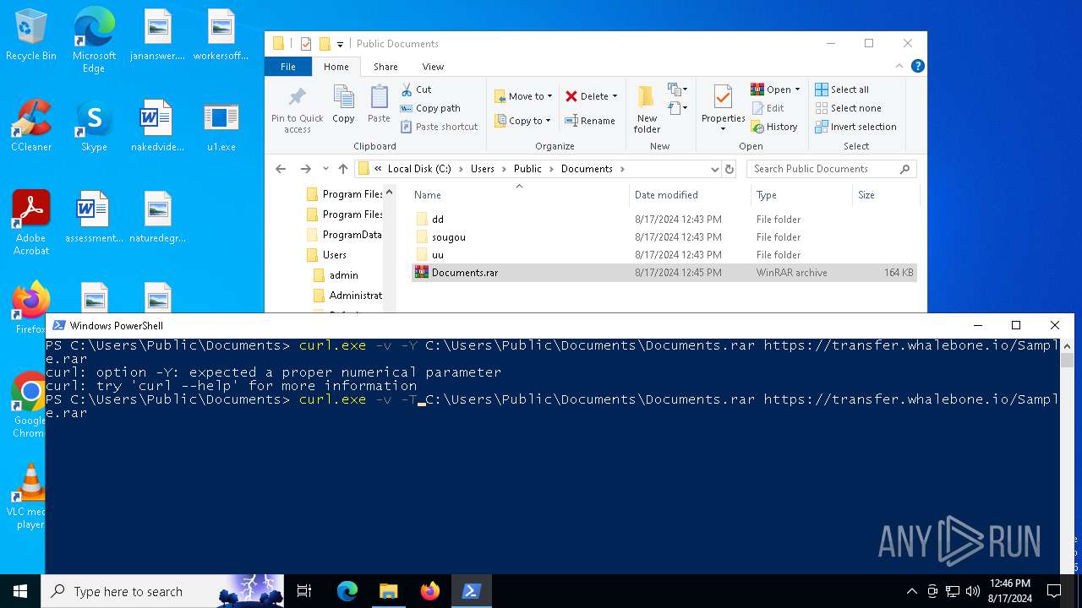Screen dimensions: 1082x608
Task: Open address bar history dropdown
Action: pos(714,169)
